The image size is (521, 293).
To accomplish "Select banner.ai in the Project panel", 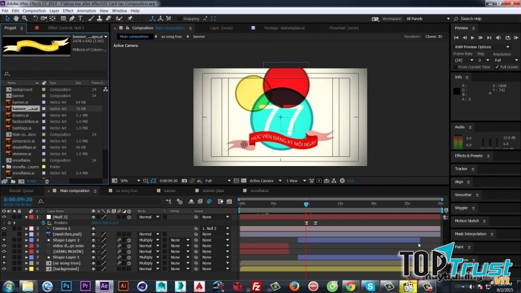I will [20, 102].
